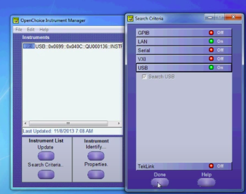Click the Properties button
This screenshot has width=246, height=194.
coord(96,174)
